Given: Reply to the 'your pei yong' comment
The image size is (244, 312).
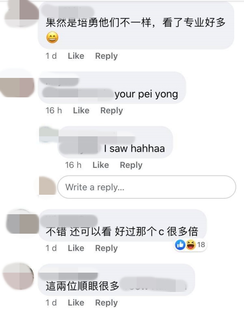Looking at the screenshot, I should [x=111, y=111].
